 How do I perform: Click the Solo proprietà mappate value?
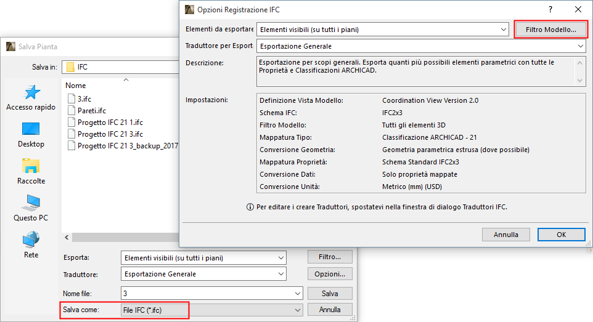[x=419, y=174]
